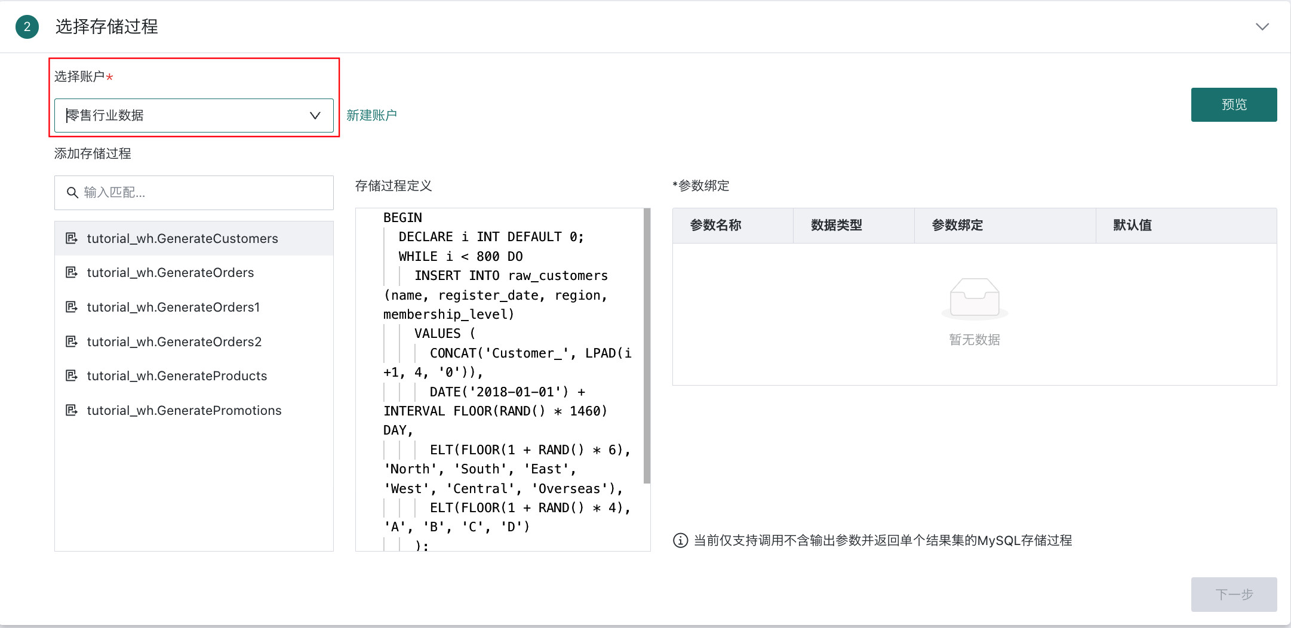The image size is (1291, 628).
Task: Click the 下一步 button
Action: pos(1233,594)
